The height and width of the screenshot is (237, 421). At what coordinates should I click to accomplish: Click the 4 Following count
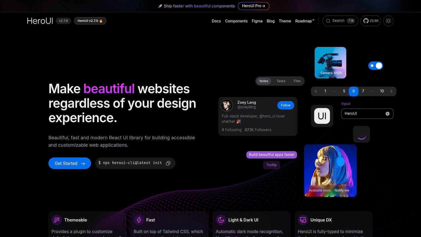pos(232,130)
